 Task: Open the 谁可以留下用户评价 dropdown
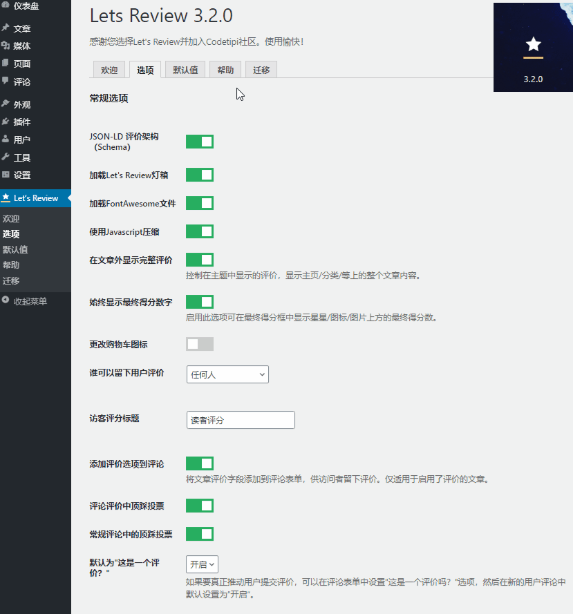227,374
